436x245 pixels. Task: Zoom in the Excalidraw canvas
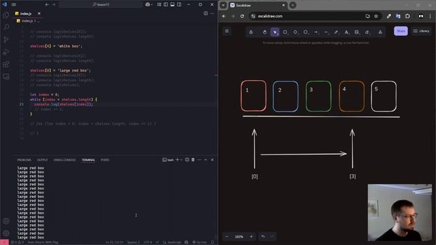click(x=251, y=237)
